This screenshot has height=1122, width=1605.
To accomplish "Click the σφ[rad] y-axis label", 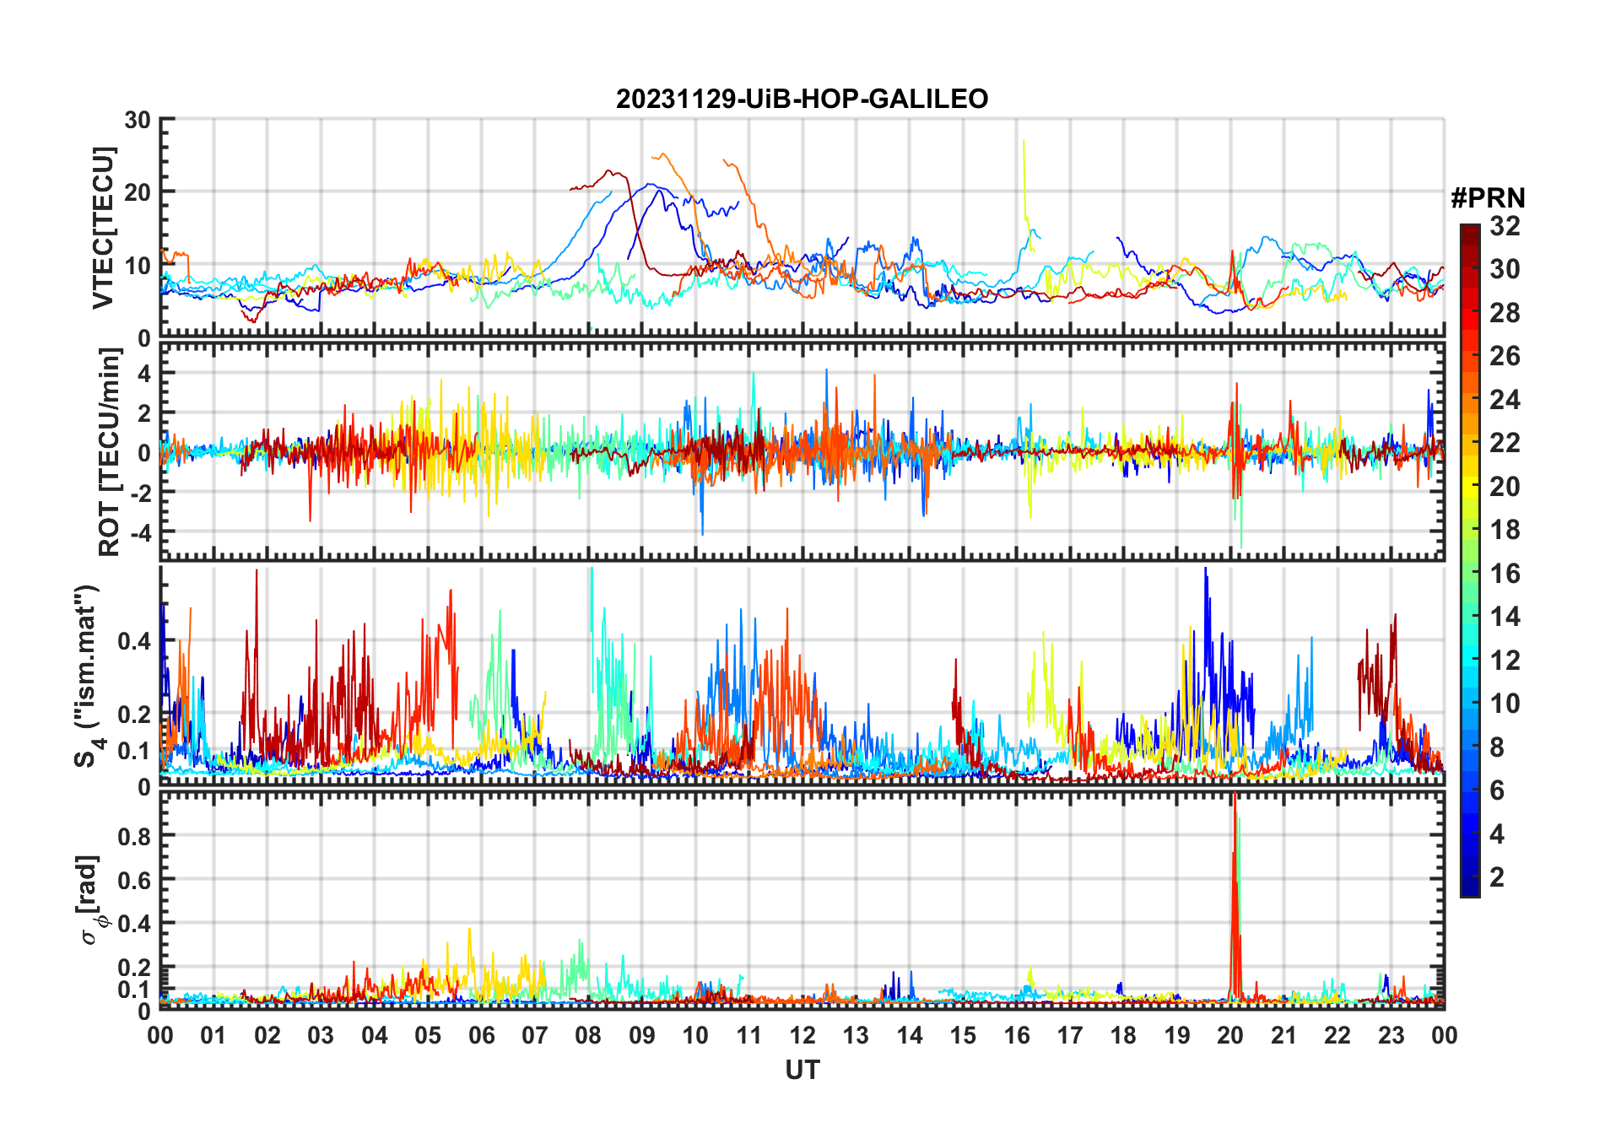I will [89, 900].
